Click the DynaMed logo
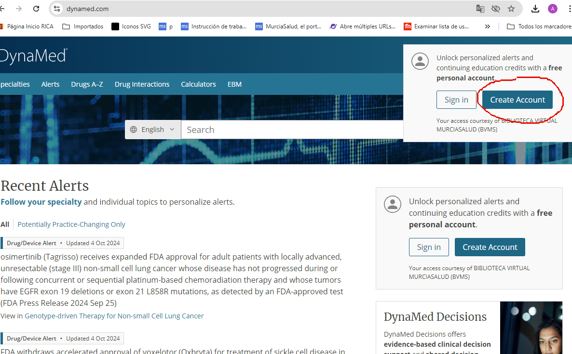 (x=33, y=56)
